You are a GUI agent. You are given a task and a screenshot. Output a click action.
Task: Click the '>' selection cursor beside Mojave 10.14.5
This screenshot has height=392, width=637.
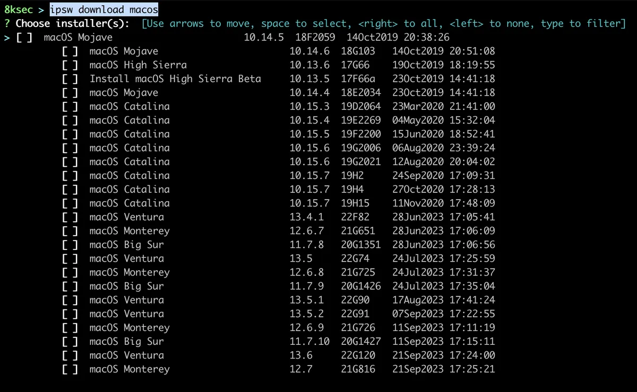click(x=6, y=38)
